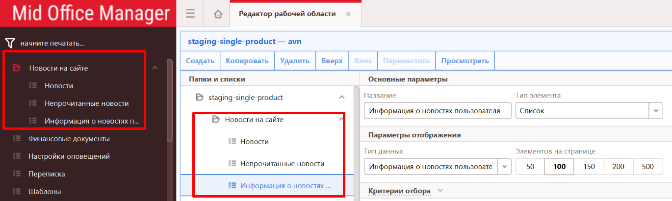Click the sidebar vertical scrollbar
The image size is (672, 201).
(170, 98)
